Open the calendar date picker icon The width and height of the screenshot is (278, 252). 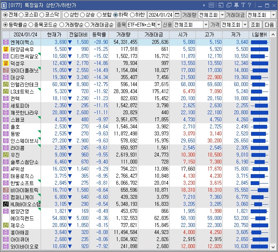tap(177, 15)
